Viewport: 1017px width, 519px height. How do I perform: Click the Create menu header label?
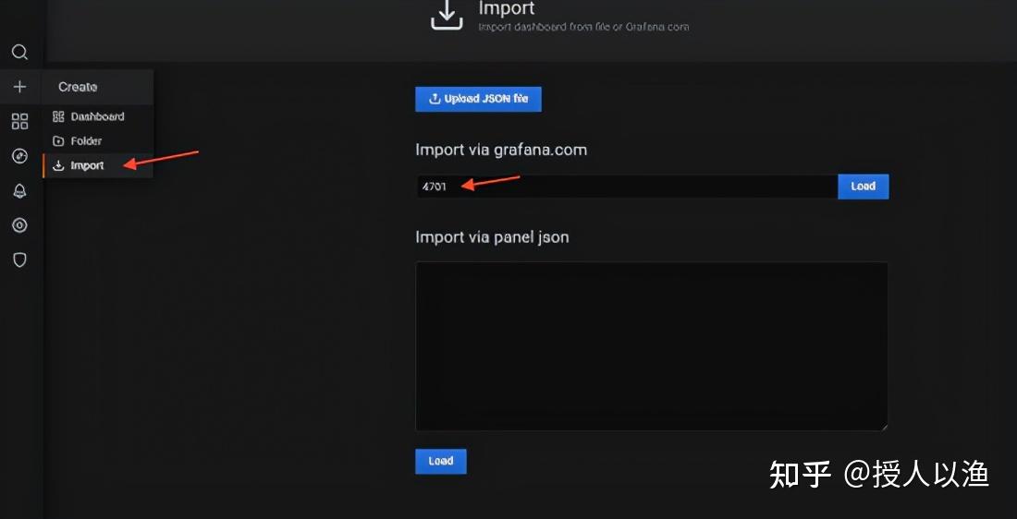pyautogui.click(x=78, y=87)
